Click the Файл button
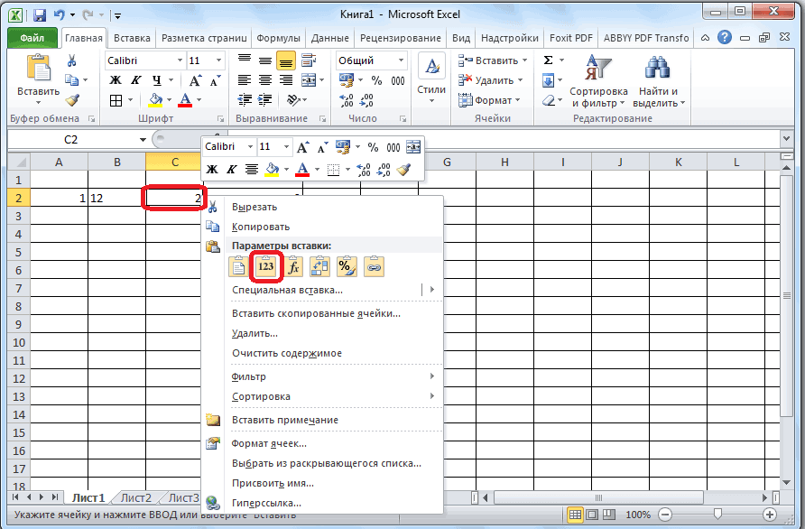 click(32, 39)
